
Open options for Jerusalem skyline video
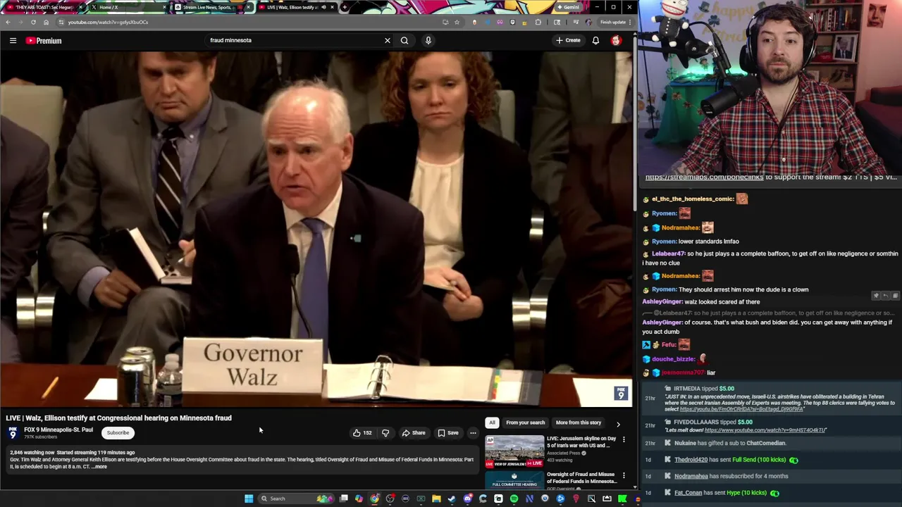tap(624, 440)
